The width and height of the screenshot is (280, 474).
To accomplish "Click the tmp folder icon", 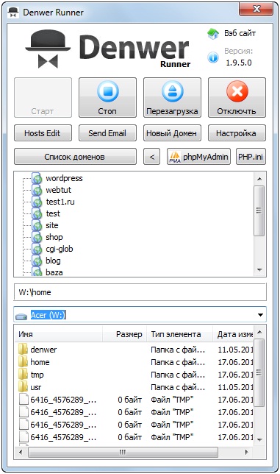I will tap(23, 375).
